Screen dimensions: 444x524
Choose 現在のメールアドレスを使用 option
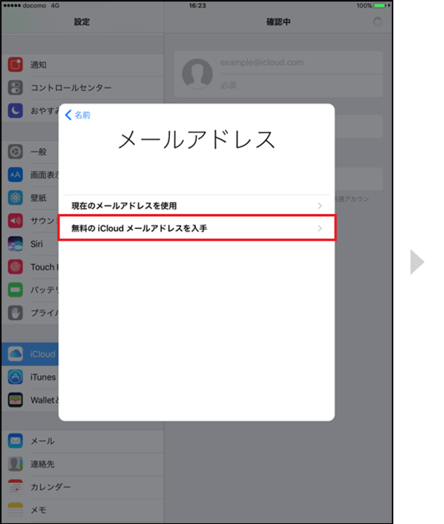click(x=197, y=206)
